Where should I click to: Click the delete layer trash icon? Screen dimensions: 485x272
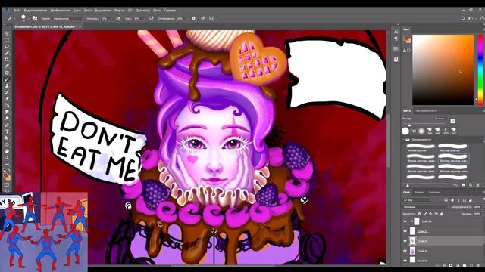click(478, 265)
